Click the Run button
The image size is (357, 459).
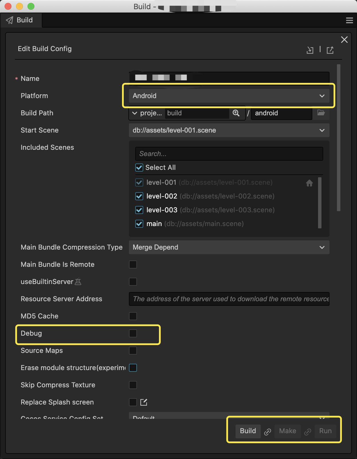(x=325, y=431)
